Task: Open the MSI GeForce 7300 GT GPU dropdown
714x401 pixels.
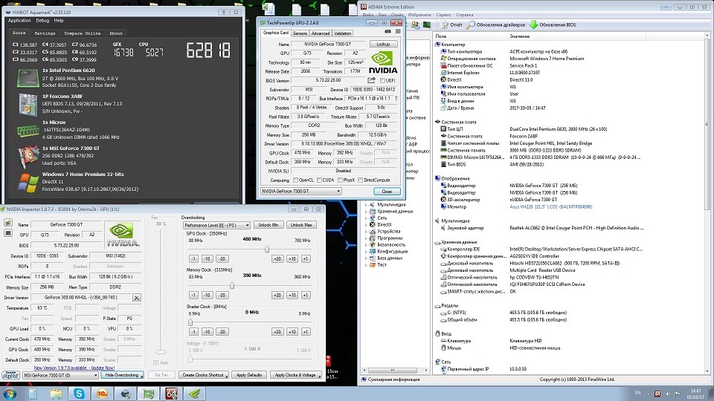Action: click(x=60, y=375)
